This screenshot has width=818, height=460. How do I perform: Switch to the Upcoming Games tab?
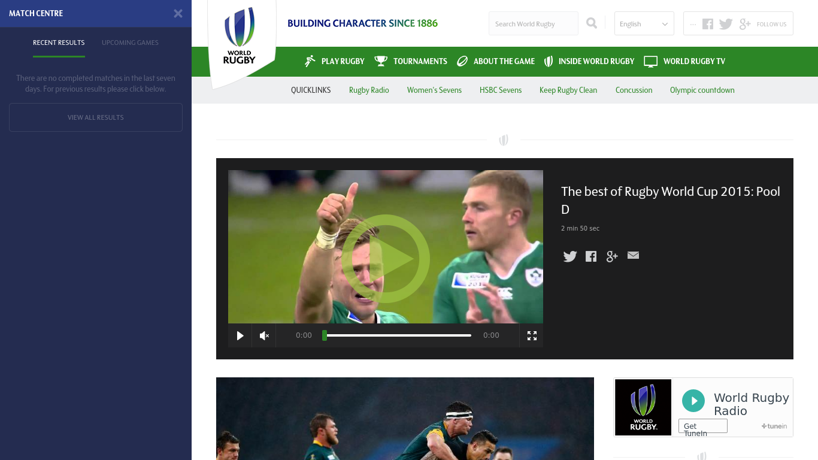click(130, 43)
